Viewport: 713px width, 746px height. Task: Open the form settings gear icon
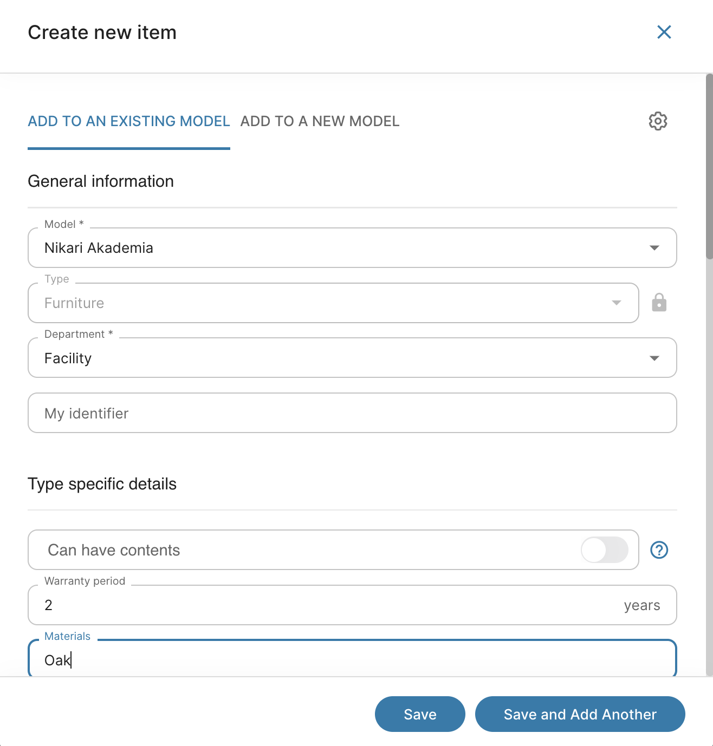click(658, 121)
